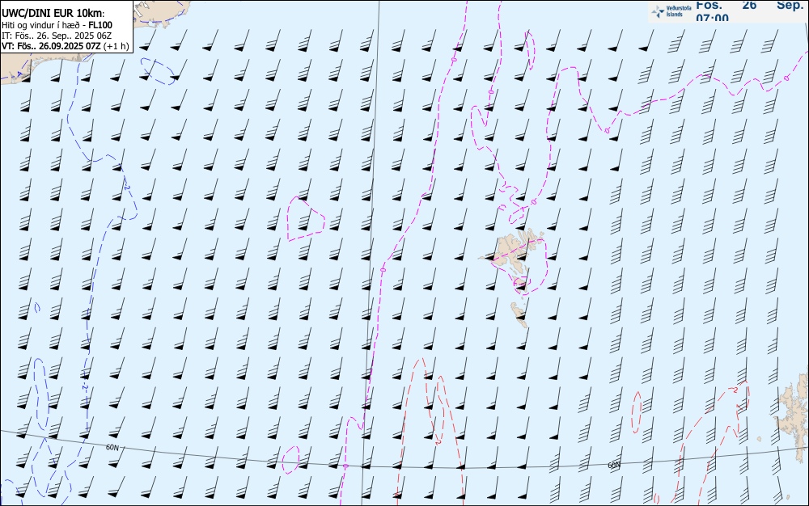Click the right '60N' latitude label

613,465
